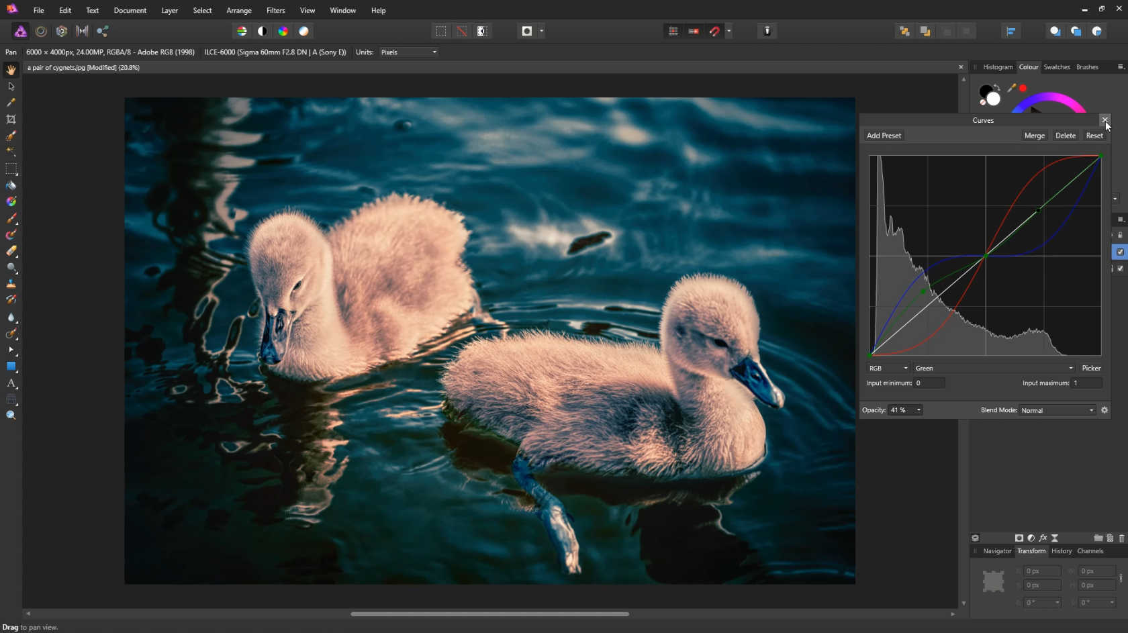Select the Clone Stamp tool
This screenshot has width=1128, height=633.
click(x=11, y=284)
